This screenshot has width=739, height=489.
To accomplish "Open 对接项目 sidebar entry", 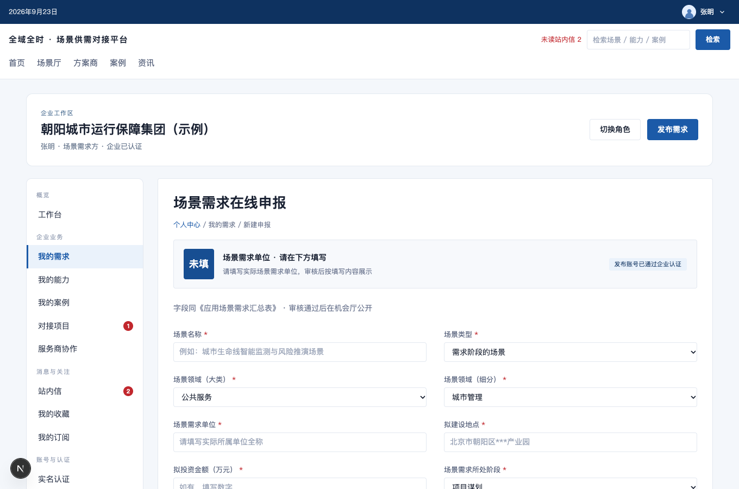I will 85,326.
